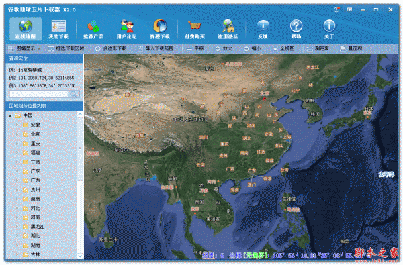Select 贵州 in the region list
403x265 pixels.
point(36,190)
